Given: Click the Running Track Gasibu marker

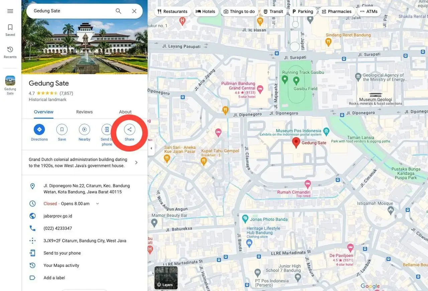Looking at the screenshot, I should [x=285, y=79].
